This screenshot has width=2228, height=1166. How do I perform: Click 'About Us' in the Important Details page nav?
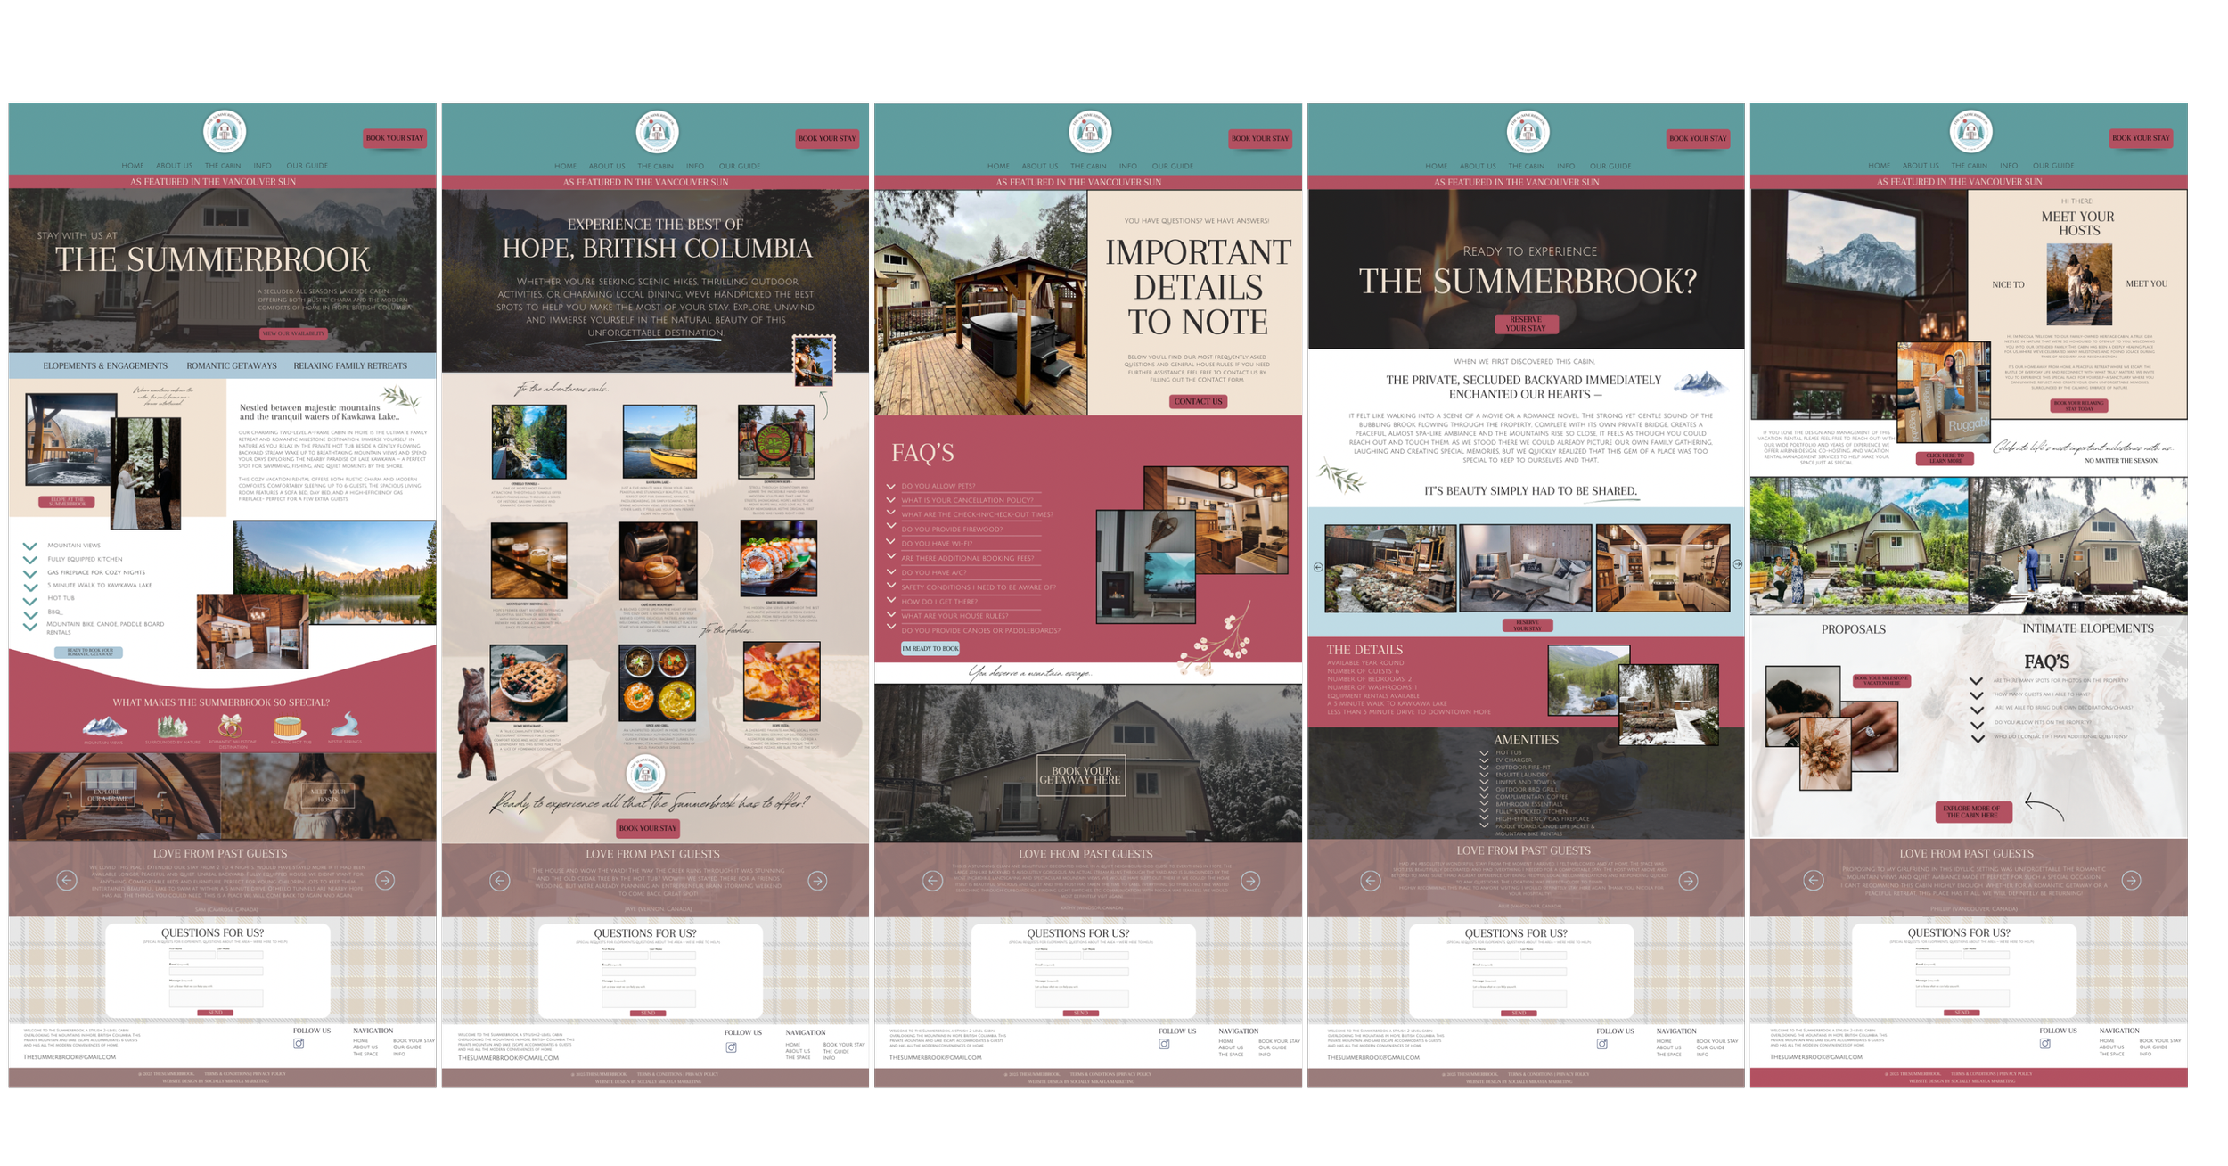1039,166
